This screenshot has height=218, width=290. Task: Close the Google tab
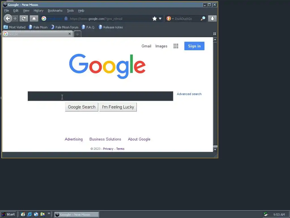coord(70,34)
